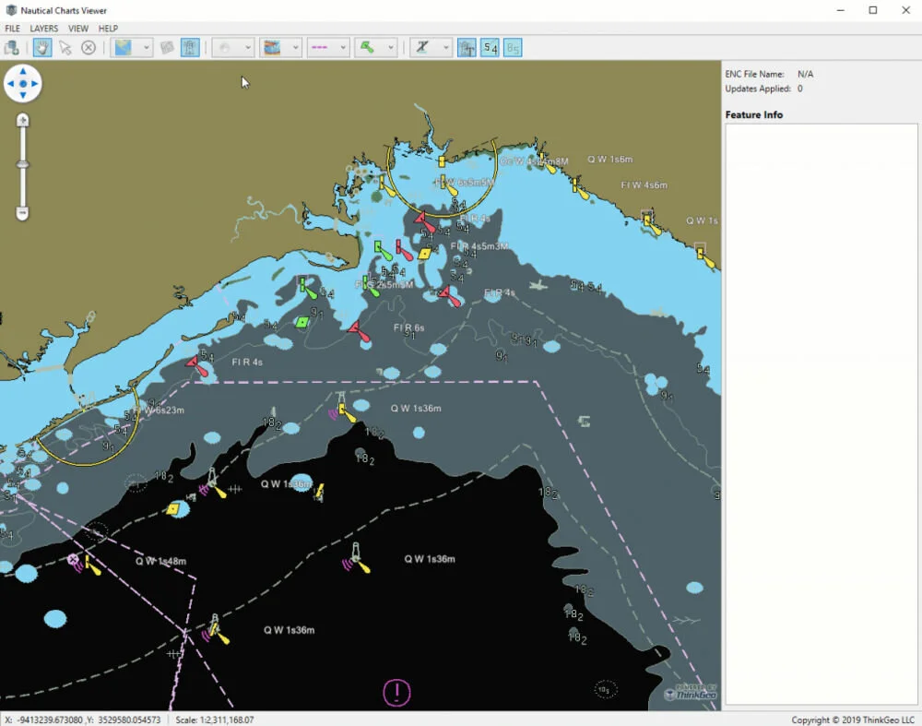This screenshot has height=726, width=922.
Task: Open the dropdown beside the grayed circular icon
Action: coord(248,48)
